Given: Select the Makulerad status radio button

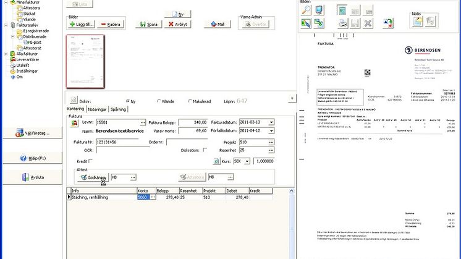Looking at the screenshot, I should [190, 101].
